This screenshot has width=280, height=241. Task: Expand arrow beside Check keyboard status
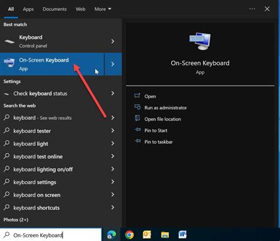113,93
